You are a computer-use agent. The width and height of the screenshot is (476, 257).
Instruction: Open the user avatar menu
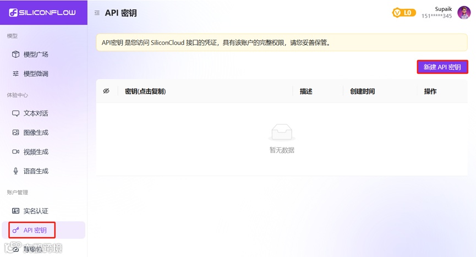pyautogui.click(x=464, y=13)
